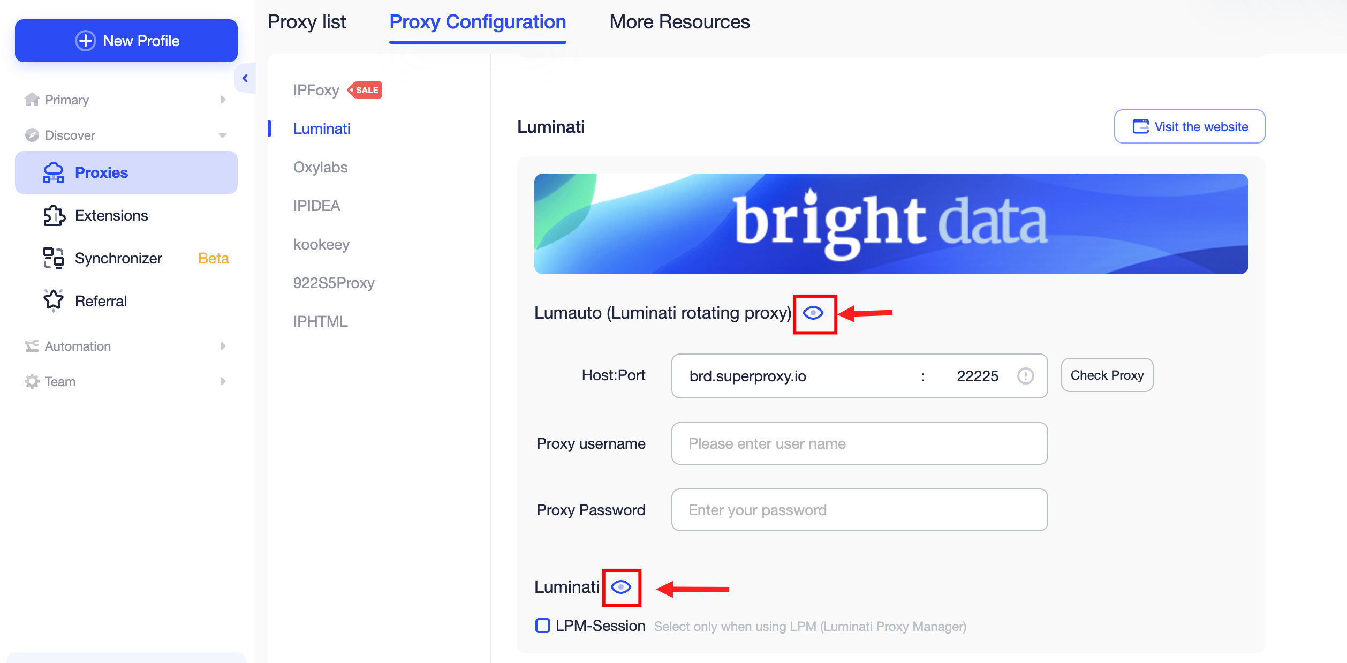Click the Extensions puzzle icon

tap(54, 215)
